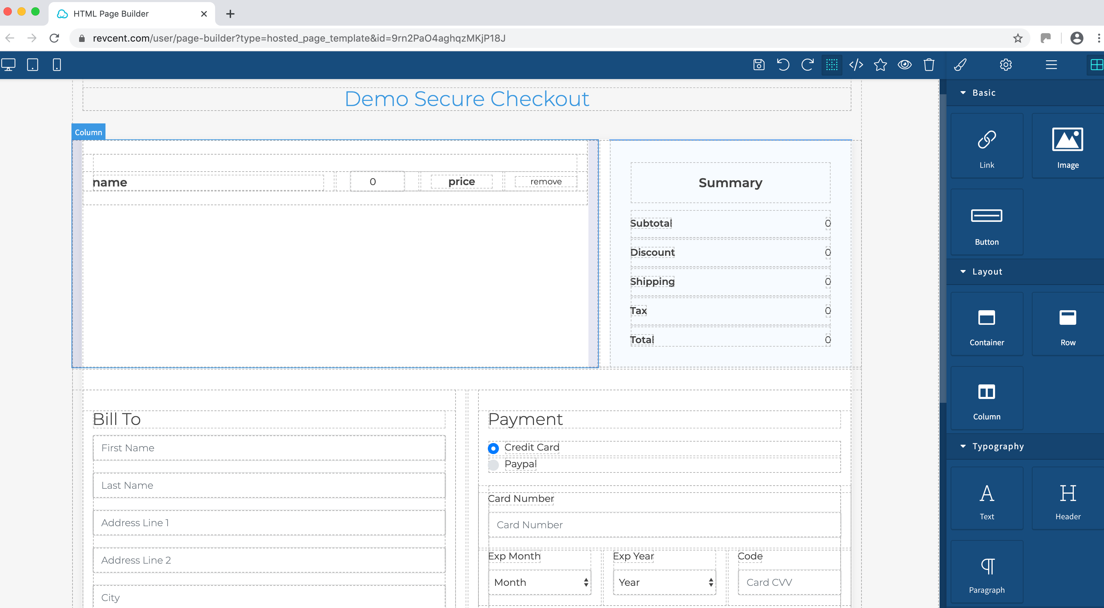The height and width of the screenshot is (608, 1104).
Task: Collapse the Basic blocks category
Action: pyautogui.click(x=984, y=93)
